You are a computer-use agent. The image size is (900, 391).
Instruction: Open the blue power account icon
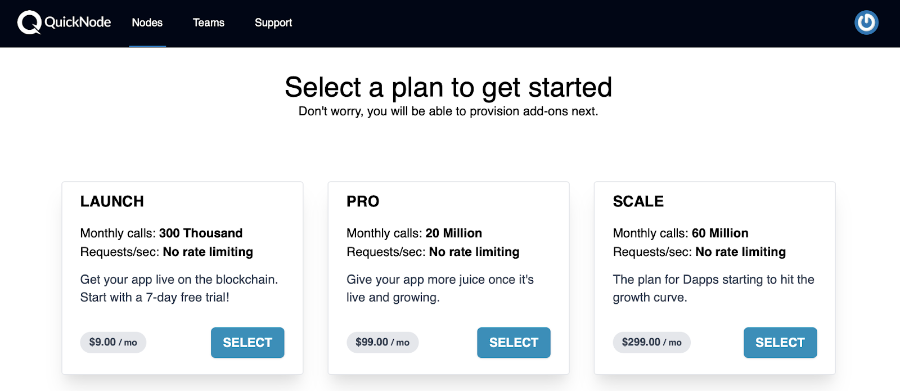coord(866,23)
